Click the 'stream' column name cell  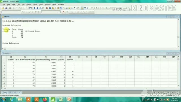pyautogui.click(x=11, y=60)
